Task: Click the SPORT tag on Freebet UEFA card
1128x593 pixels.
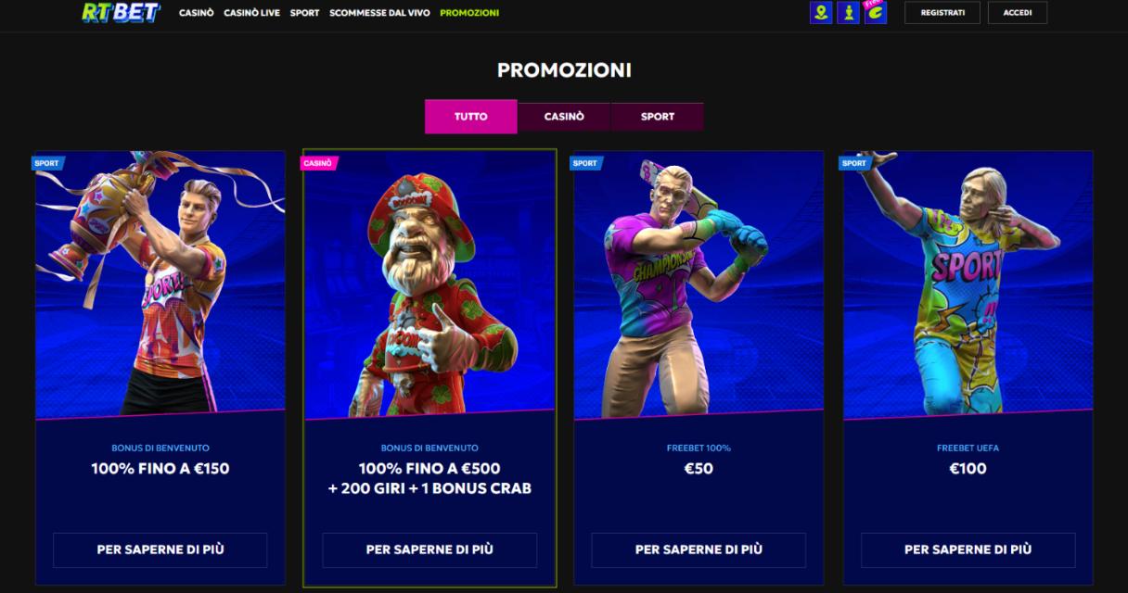Action: point(854,163)
